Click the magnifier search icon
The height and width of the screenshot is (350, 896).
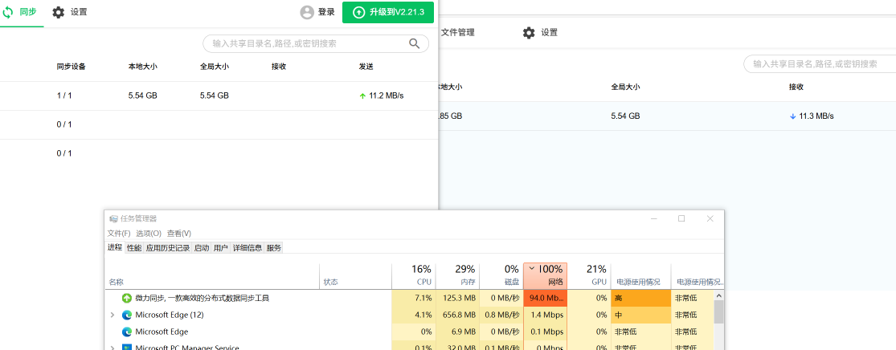(415, 43)
